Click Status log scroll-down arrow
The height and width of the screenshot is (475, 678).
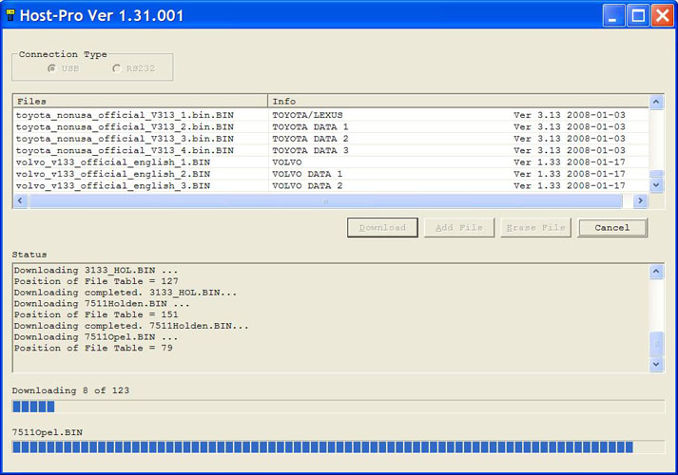[x=656, y=364]
